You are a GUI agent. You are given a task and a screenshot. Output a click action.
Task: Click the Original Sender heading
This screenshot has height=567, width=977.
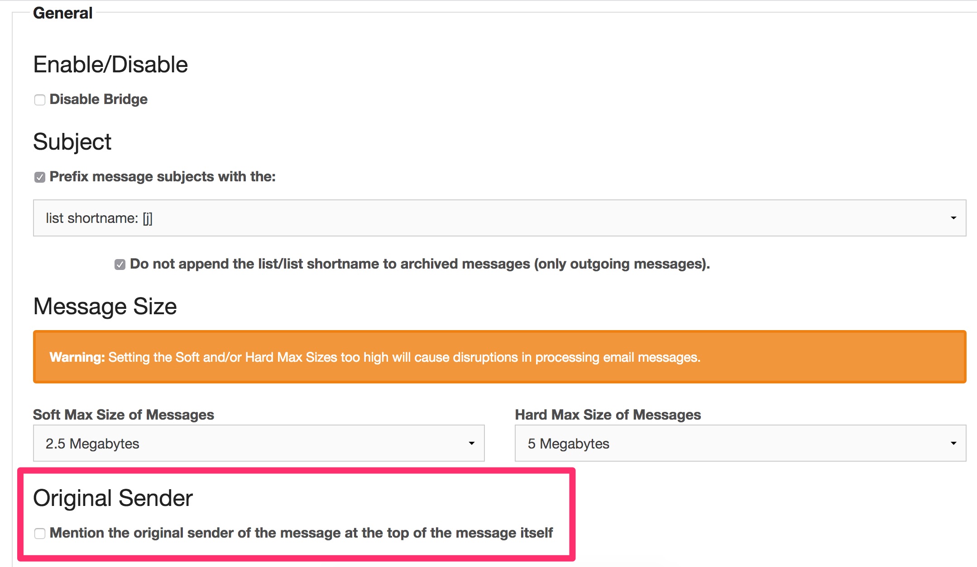click(113, 498)
